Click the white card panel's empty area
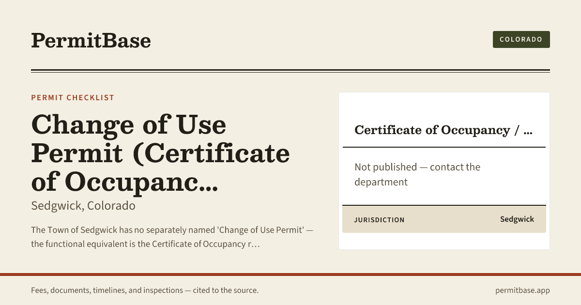This screenshot has width=581, height=305. [x=444, y=107]
